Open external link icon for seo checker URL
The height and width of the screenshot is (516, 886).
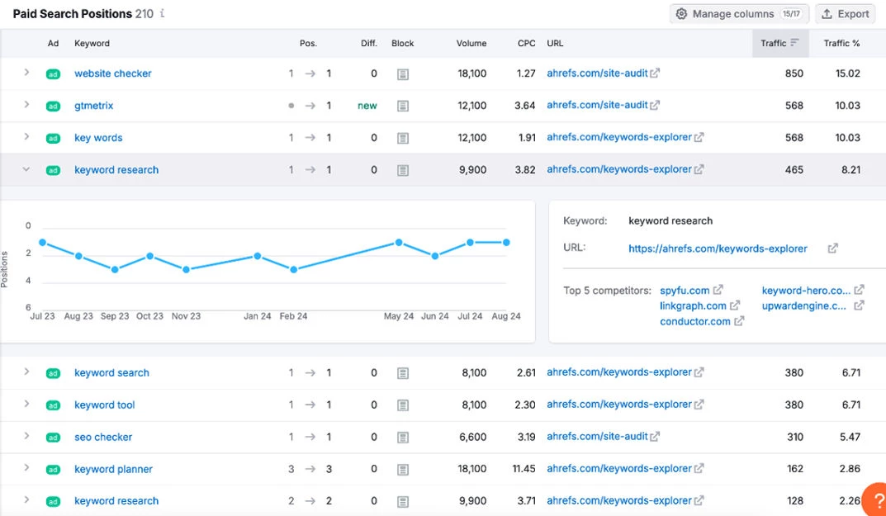(x=655, y=436)
